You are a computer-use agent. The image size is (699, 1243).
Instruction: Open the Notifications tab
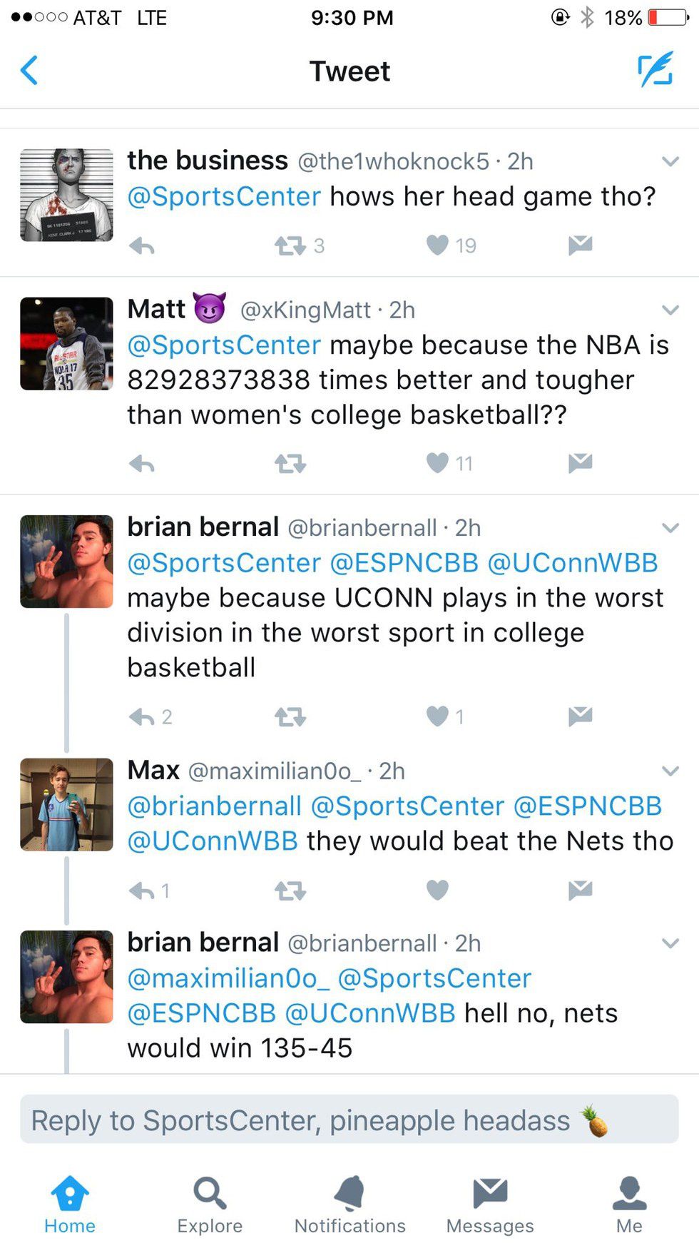[x=349, y=1204]
